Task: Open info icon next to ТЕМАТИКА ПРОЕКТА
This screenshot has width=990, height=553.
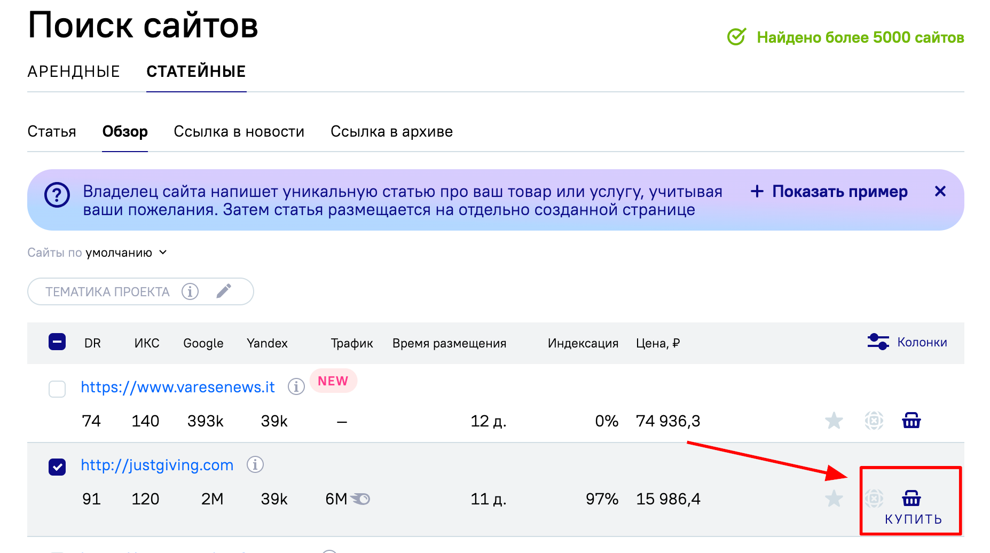Action: (190, 291)
